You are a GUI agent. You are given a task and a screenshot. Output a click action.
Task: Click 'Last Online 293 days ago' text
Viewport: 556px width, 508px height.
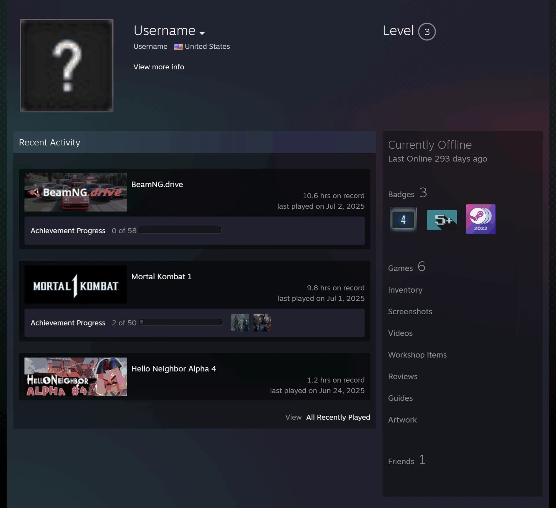coord(438,159)
